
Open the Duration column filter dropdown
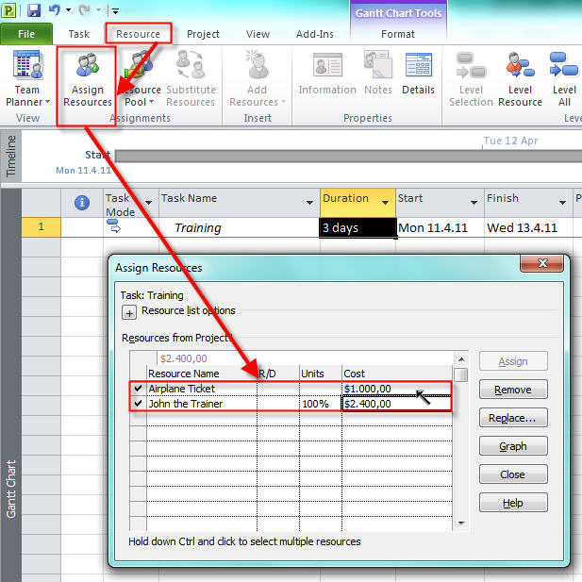coord(385,203)
